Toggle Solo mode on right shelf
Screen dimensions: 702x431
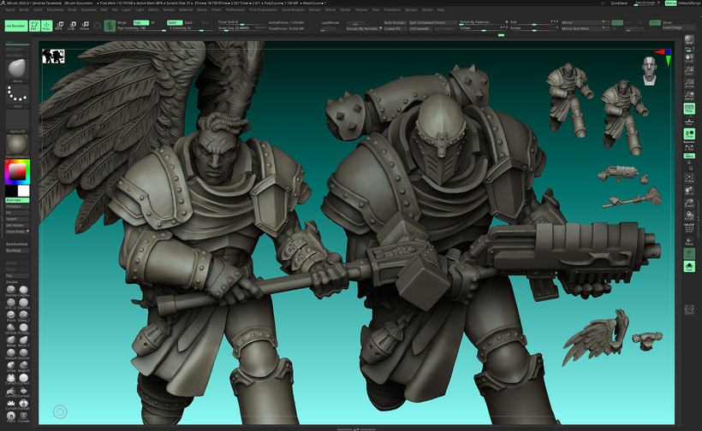click(x=689, y=267)
